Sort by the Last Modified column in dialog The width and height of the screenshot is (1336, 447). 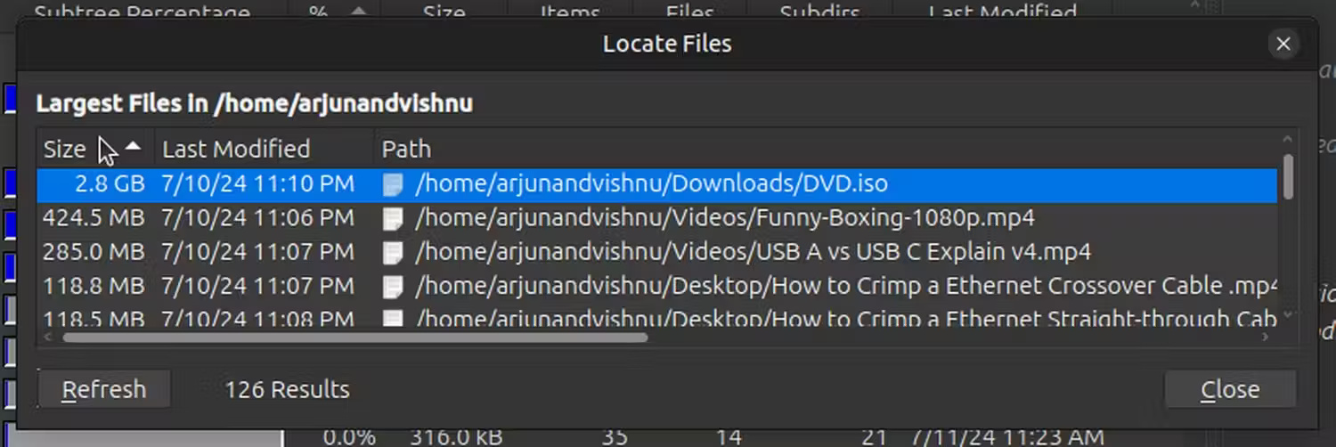tap(264, 149)
